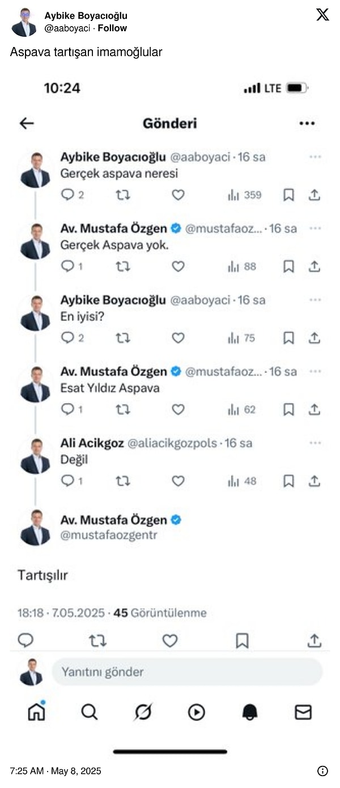
Task: Like the "Gerçek aspava neresi" tweet
Action: pyautogui.click(x=178, y=195)
